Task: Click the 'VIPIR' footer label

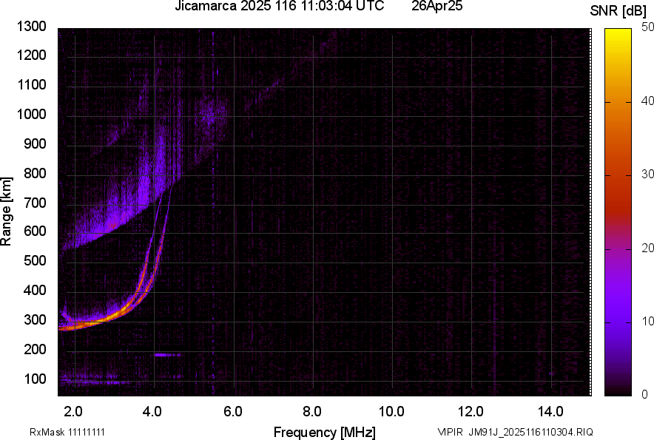Action: coord(450,432)
